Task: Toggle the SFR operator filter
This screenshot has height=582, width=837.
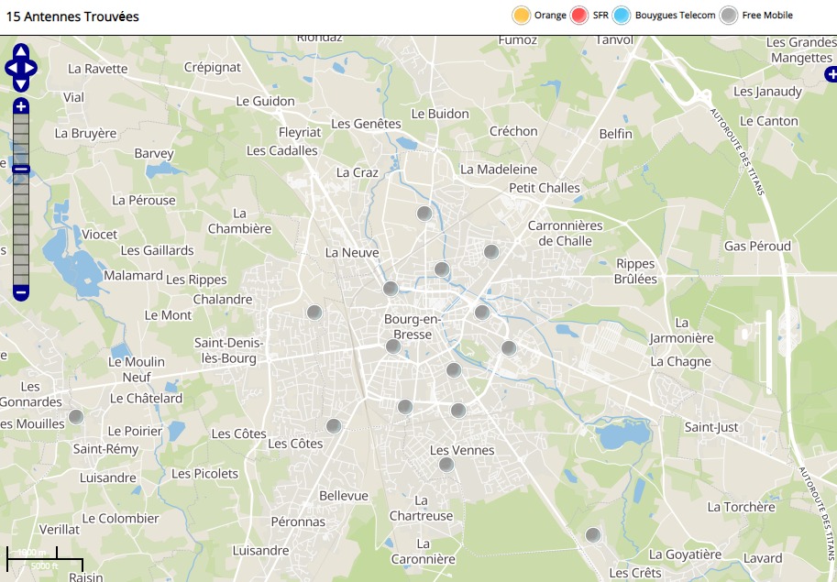Action: 578,16
